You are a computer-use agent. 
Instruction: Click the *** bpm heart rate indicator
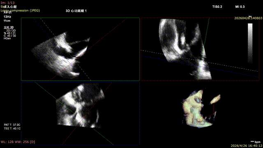[256, 142]
